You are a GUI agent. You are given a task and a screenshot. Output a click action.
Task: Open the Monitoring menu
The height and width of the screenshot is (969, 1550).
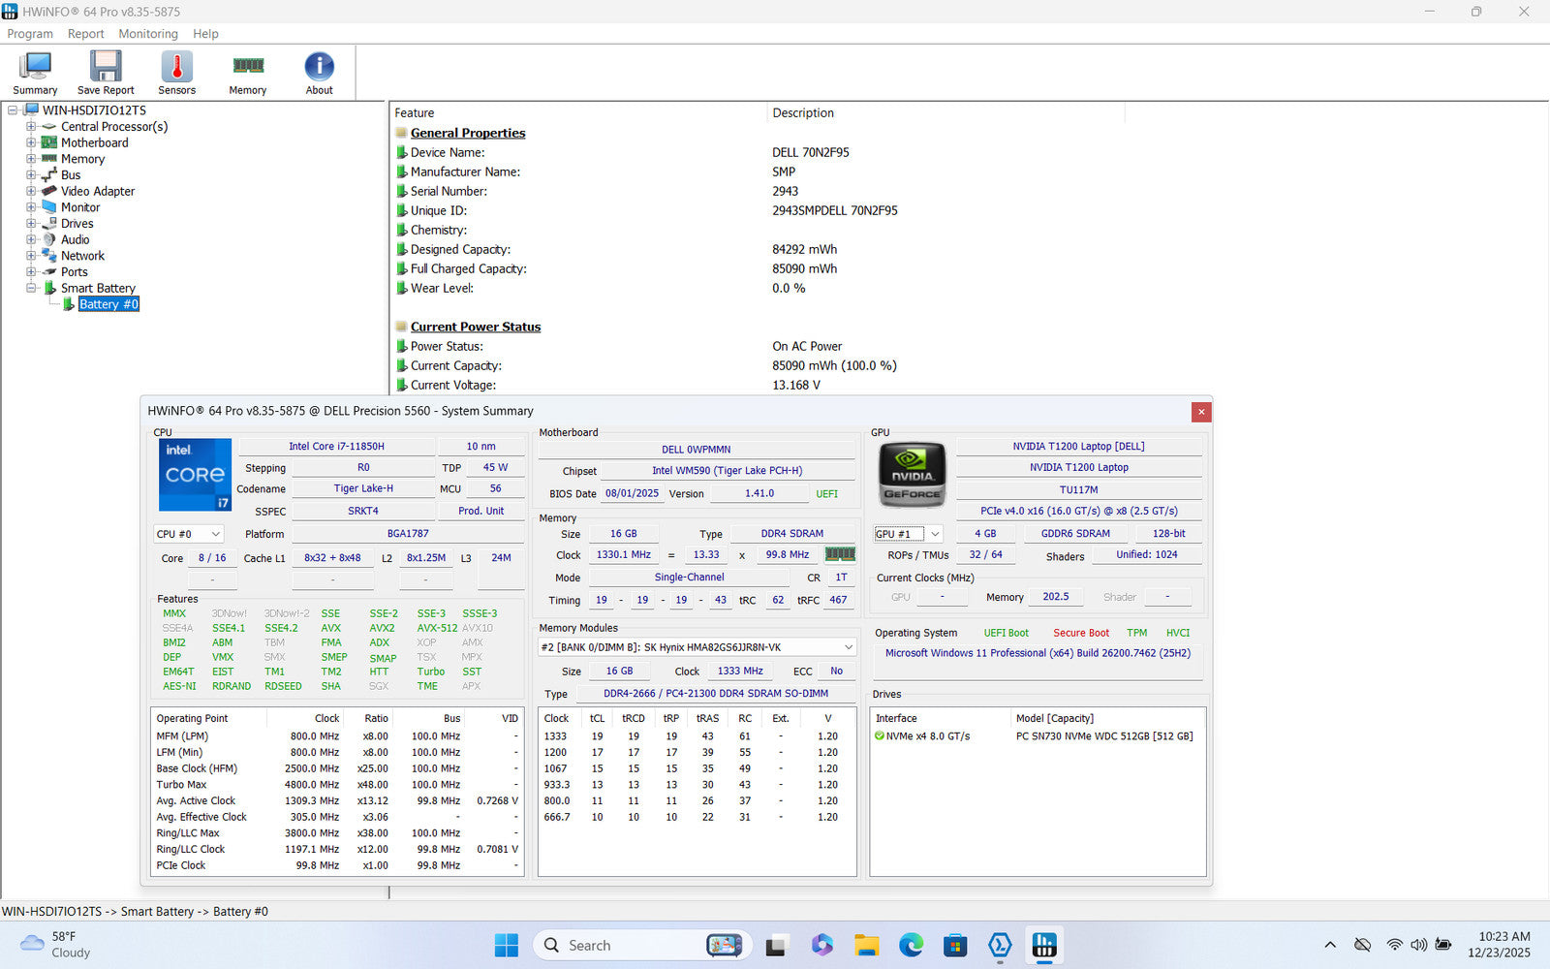point(148,34)
